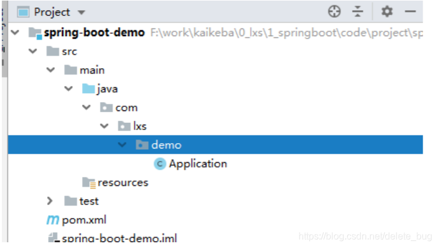
Task: Click the Project panel title text
Action: [52, 12]
